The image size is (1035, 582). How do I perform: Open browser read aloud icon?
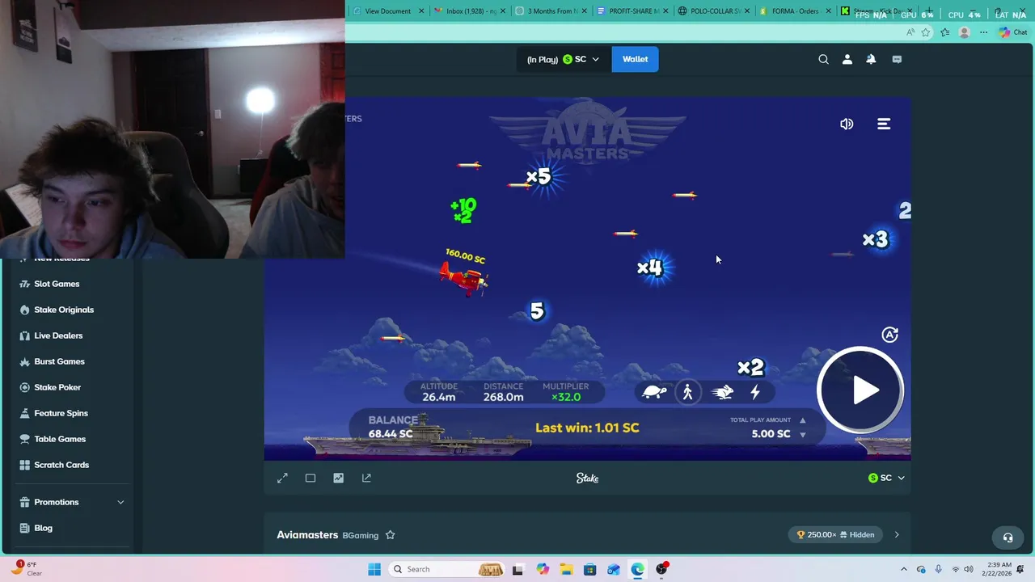click(x=910, y=32)
